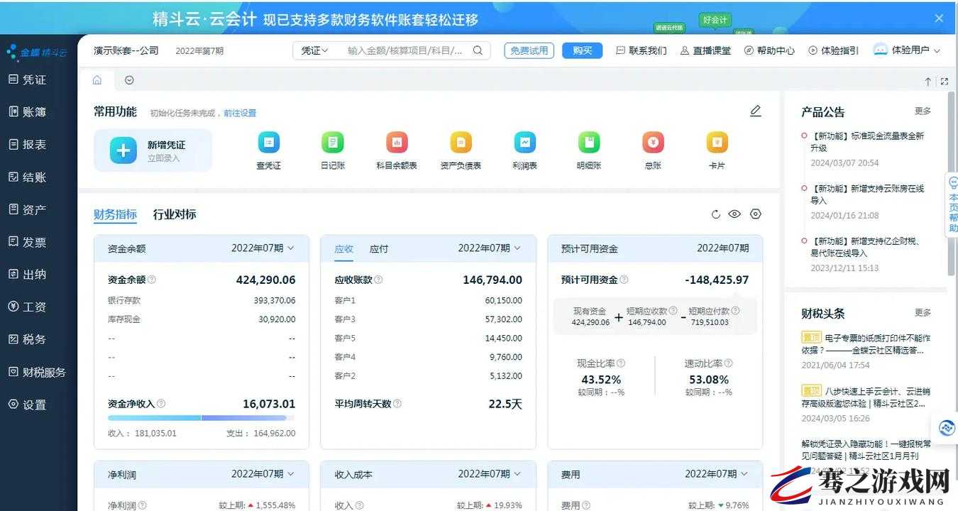Click the help icon beside 资金净收入
The width and height of the screenshot is (958, 511).
[161, 404]
